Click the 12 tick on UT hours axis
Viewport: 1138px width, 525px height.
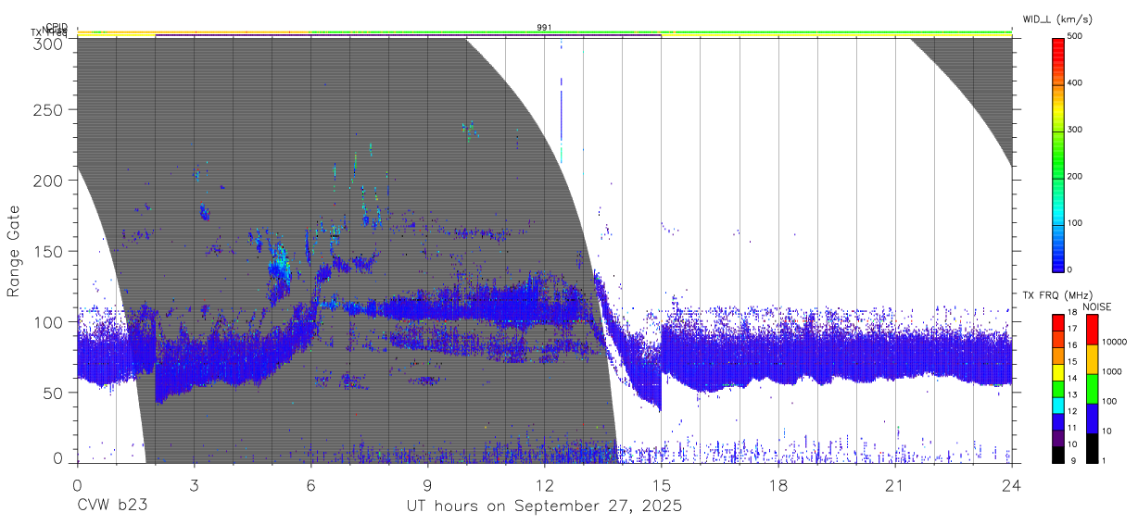pos(544,485)
